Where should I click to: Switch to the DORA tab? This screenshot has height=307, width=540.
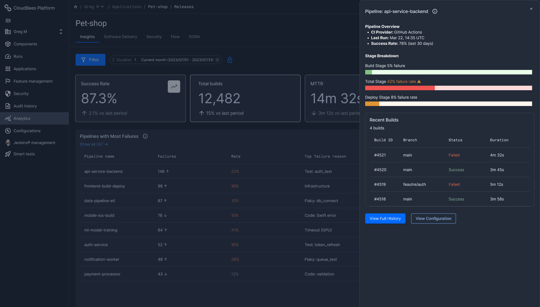tap(194, 37)
